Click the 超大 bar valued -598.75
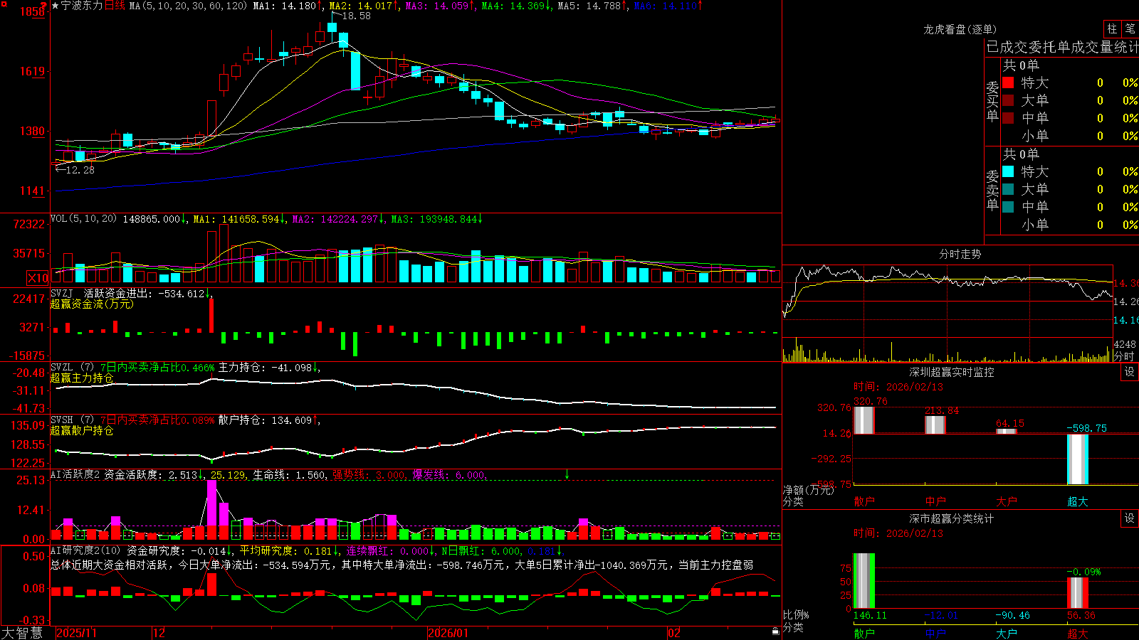Image resolution: width=1139 pixels, height=640 pixels. (1077, 459)
